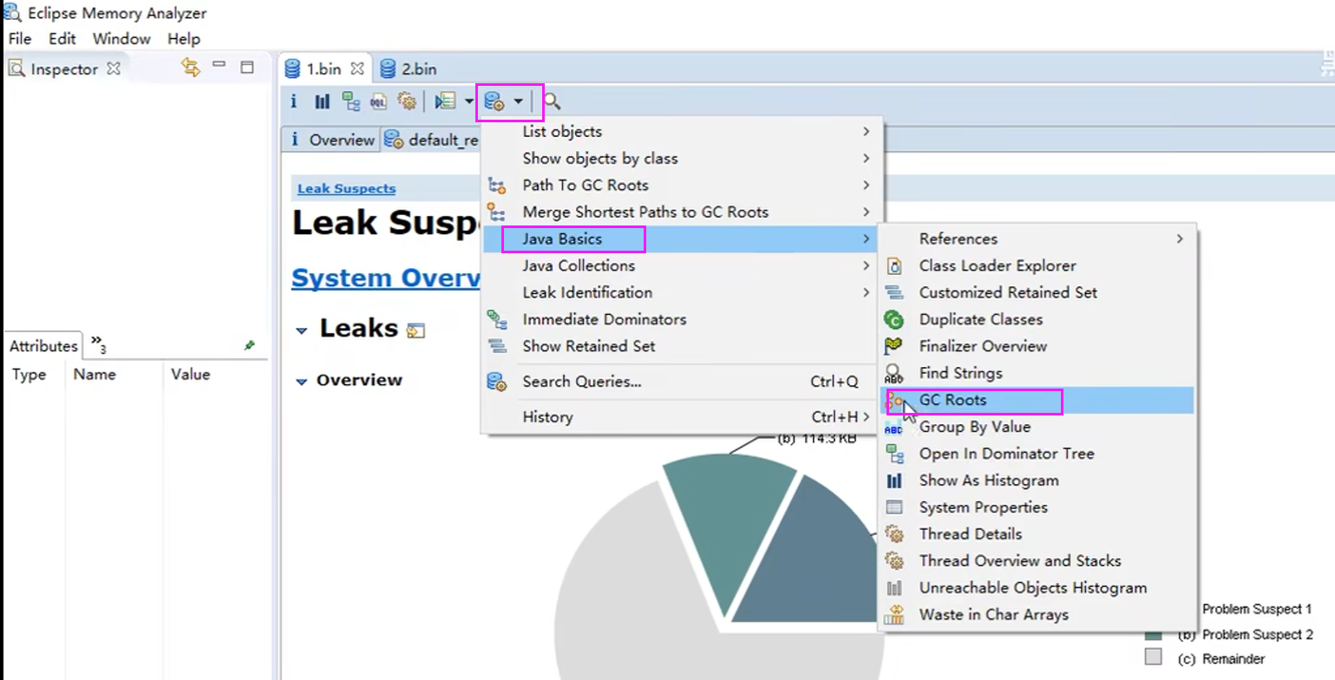1335x680 pixels.
Task: Click the Merge Shortest Paths icon
Action: pos(495,212)
